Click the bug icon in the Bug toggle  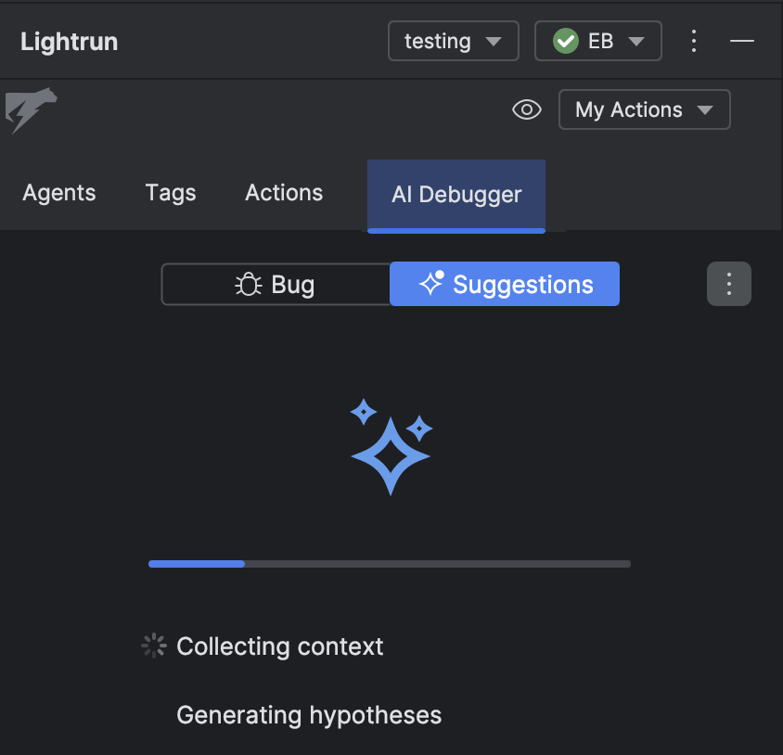click(249, 285)
